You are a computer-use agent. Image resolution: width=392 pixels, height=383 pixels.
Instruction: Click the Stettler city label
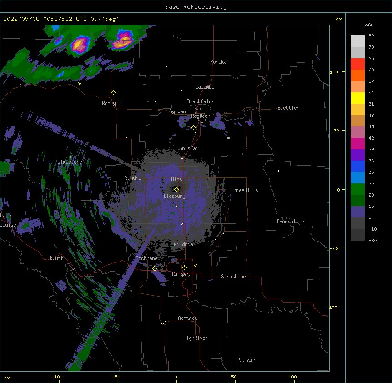(288, 108)
